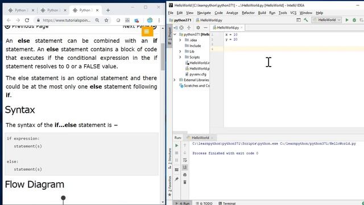Screen dimensions: 364x205
Task: Click the Chrome address bar URL
Action: (67, 20)
